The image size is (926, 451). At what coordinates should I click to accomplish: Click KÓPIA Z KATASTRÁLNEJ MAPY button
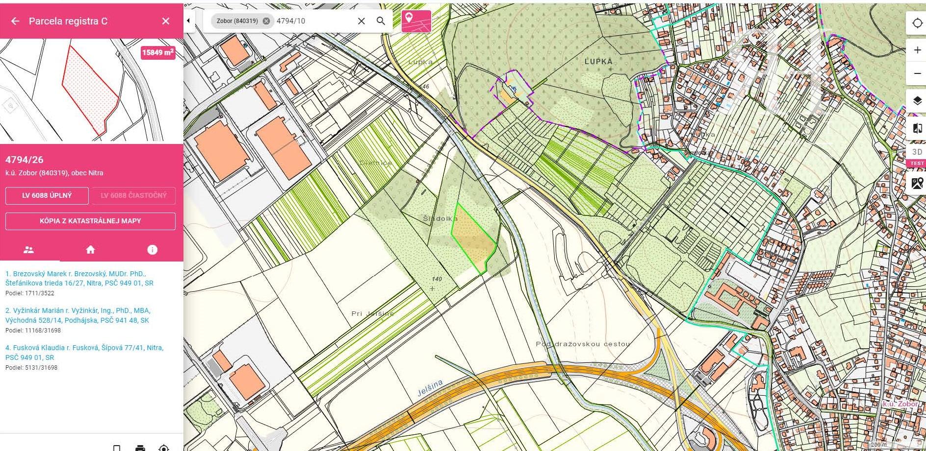(90, 221)
